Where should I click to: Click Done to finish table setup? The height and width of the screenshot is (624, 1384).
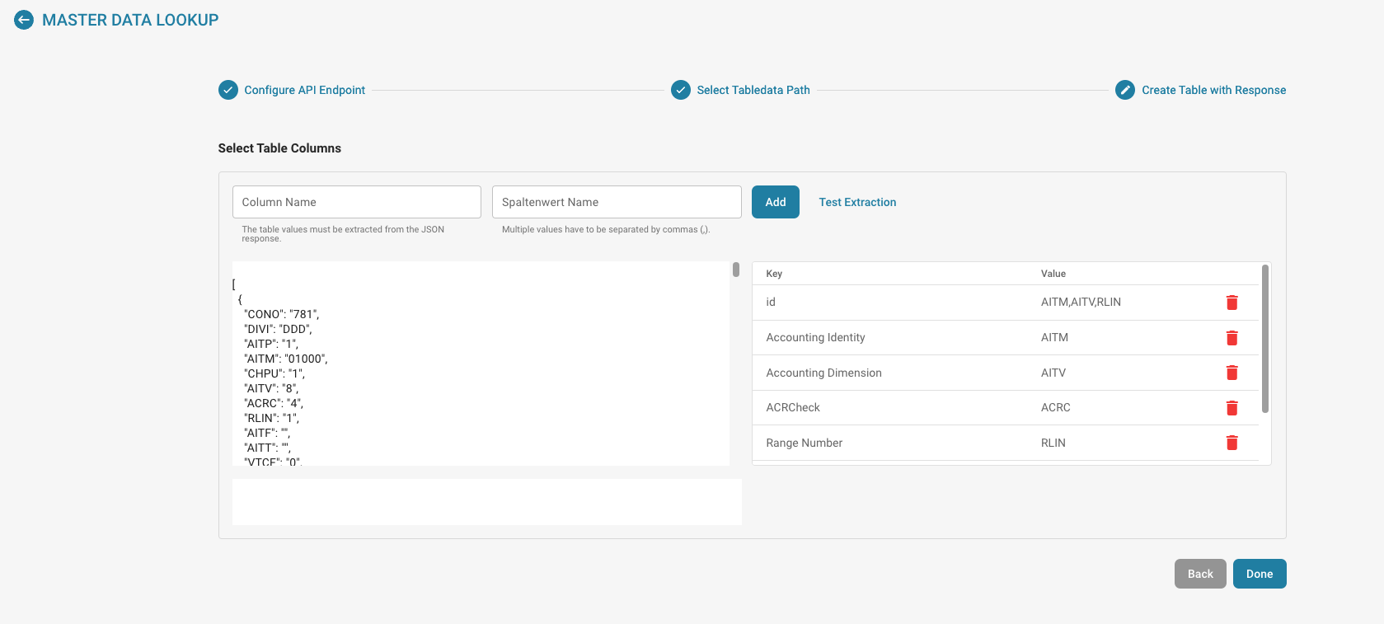tap(1259, 574)
